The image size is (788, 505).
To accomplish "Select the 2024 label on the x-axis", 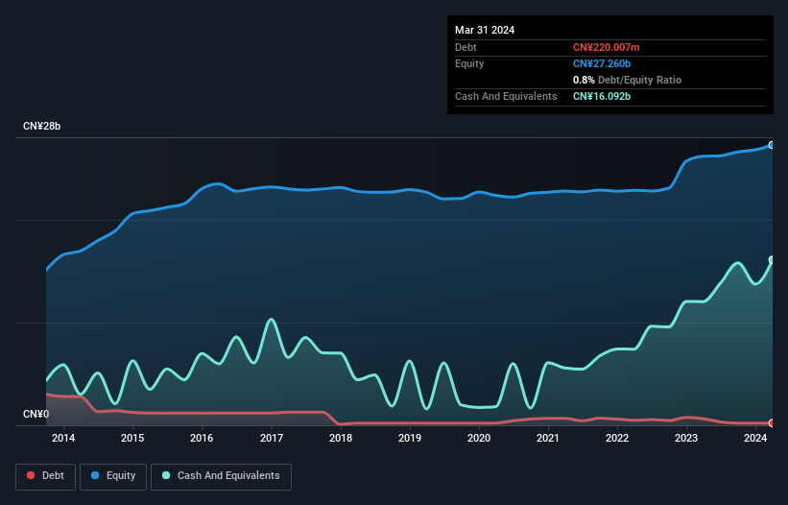I will click(755, 439).
